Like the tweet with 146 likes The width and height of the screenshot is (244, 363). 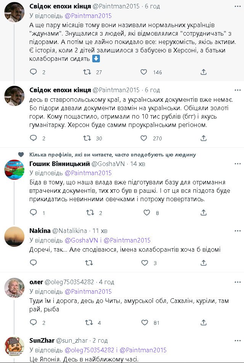pos(144,72)
